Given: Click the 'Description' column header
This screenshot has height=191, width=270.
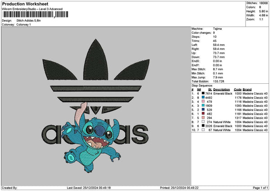Looking at the screenshot, I should 221,90.
